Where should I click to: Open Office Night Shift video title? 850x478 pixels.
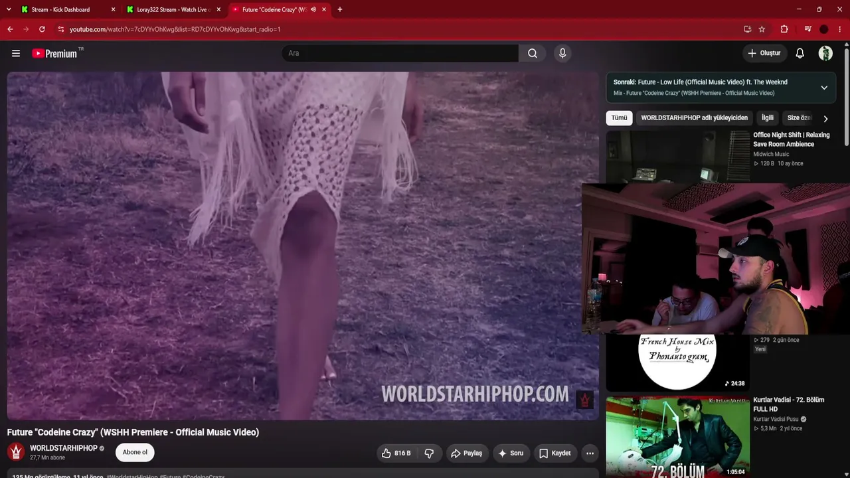792,139
